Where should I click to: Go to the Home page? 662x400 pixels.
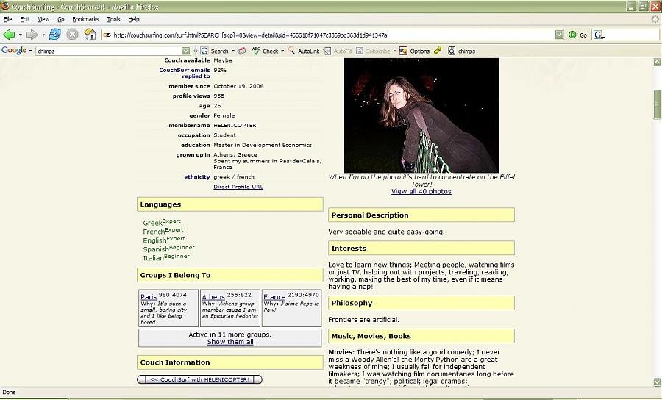pos(90,34)
